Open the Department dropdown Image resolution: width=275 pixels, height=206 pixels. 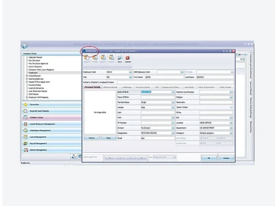231,128
